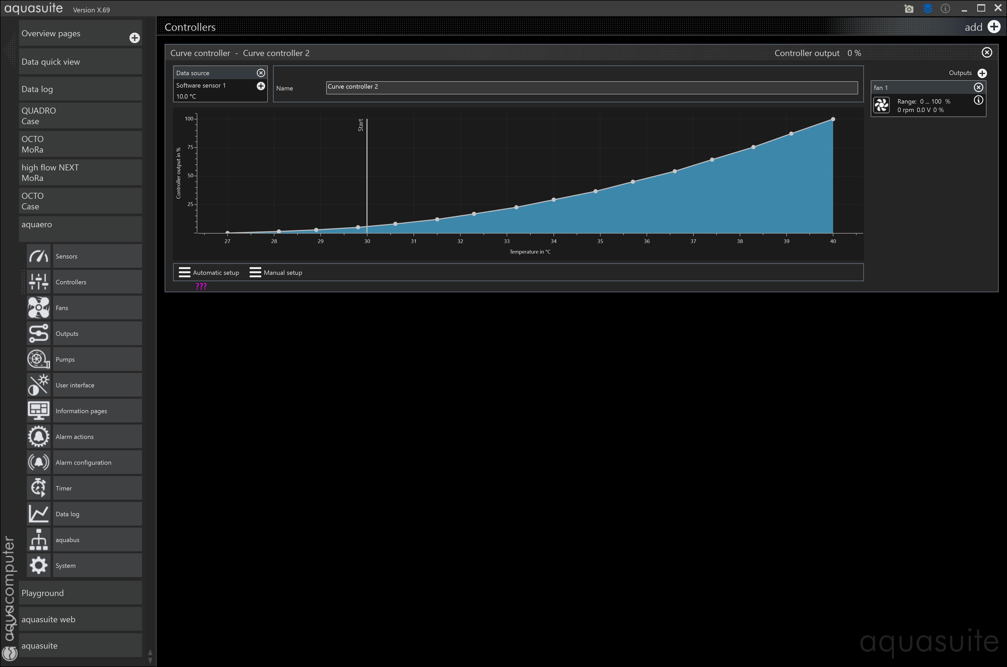Open the Playground section
Image resolution: width=1007 pixels, height=667 pixels.
tap(80, 593)
